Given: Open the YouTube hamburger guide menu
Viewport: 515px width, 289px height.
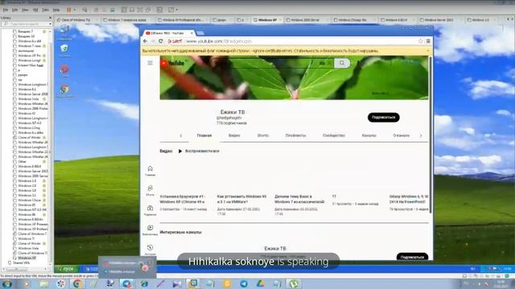Looking at the screenshot, I should click(150, 63).
